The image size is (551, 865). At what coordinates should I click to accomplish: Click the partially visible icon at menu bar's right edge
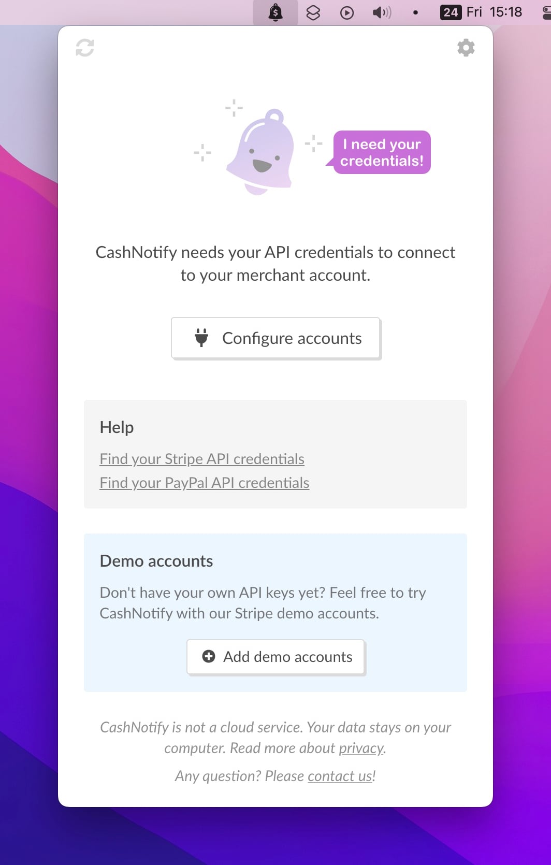pyautogui.click(x=546, y=12)
